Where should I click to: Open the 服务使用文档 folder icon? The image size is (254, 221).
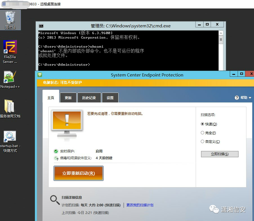pos(10,109)
